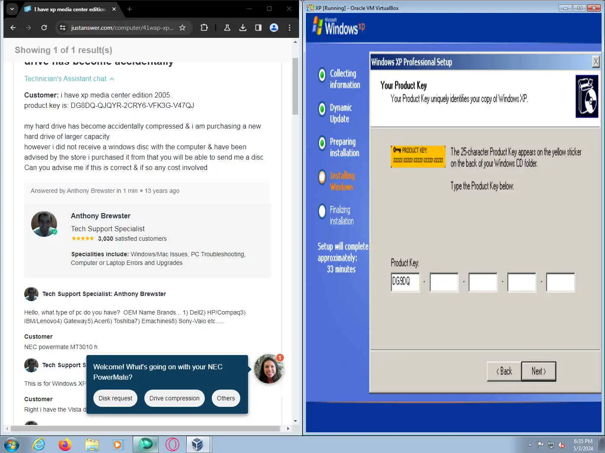Click the chat assistant avatar with notification
Viewport: 605px width, 453px height.
point(269,369)
